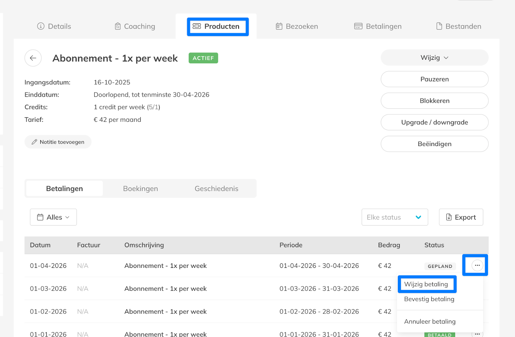Click the date 01-02-2026 in the table

[x=48, y=312]
